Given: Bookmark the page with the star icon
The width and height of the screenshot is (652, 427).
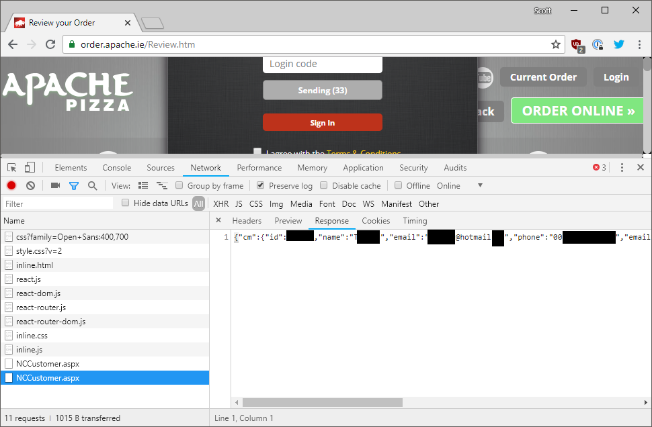Looking at the screenshot, I should click(x=556, y=44).
